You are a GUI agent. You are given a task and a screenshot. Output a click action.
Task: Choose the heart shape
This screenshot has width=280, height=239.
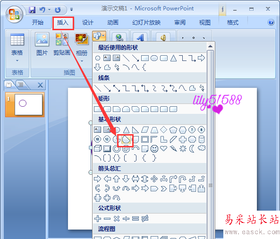[164, 148]
